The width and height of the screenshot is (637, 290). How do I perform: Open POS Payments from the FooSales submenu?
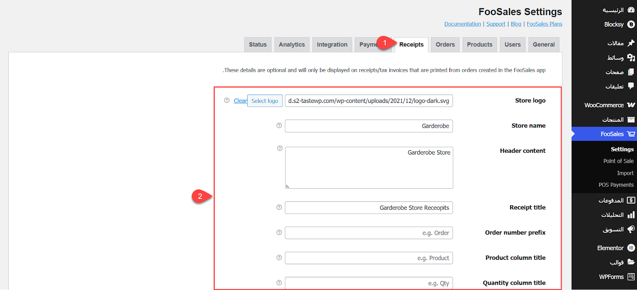616,185
